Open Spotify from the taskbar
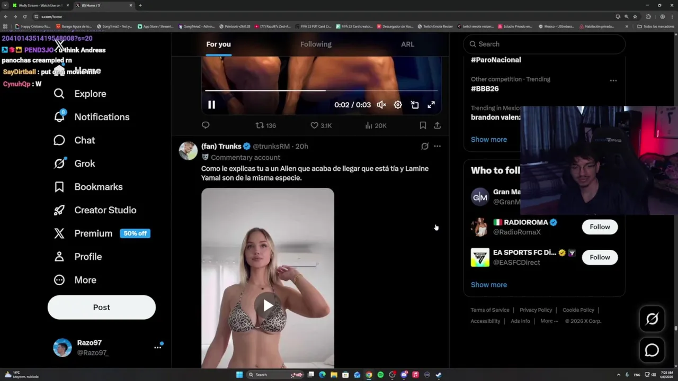Image resolution: width=678 pixels, height=381 pixels. click(x=380, y=375)
